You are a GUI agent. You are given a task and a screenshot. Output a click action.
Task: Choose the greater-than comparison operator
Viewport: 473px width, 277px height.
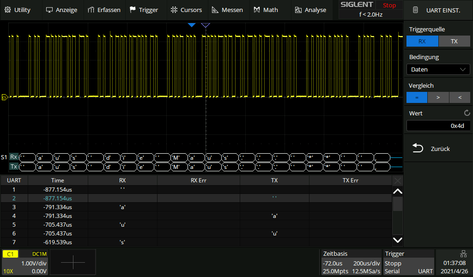[438, 97]
